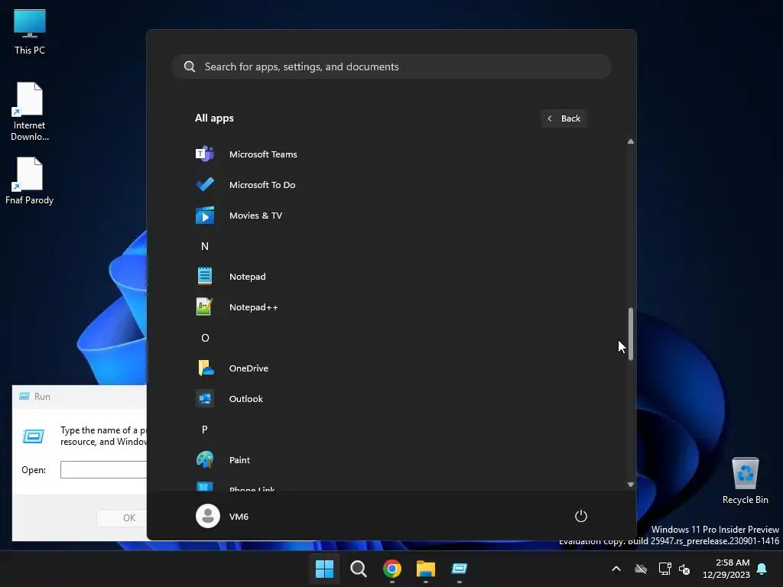Open notifications bell icon
This screenshot has width=783, height=587.
[762, 569]
